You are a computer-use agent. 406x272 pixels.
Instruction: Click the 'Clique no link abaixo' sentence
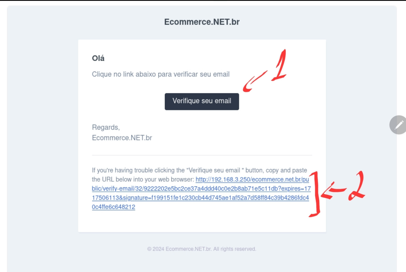(161, 74)
